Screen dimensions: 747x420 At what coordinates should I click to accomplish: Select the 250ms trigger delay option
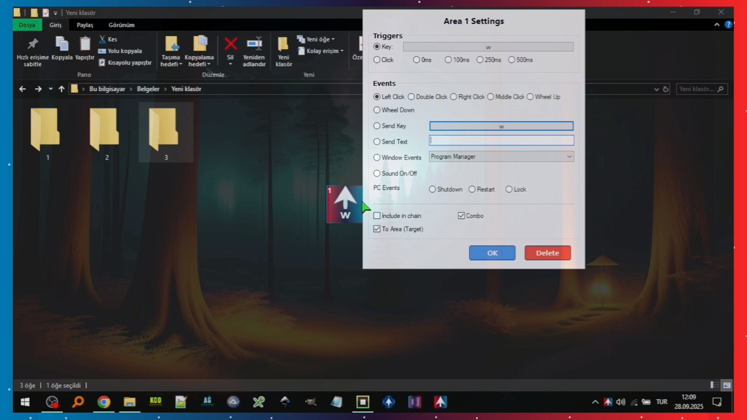[480, 60]
